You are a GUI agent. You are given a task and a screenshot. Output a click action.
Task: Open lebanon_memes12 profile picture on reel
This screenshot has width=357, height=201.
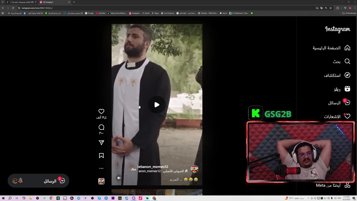click(x=194, y=169)
